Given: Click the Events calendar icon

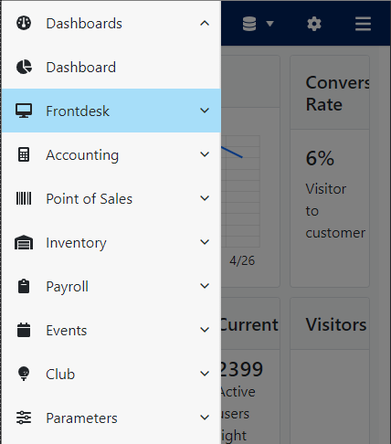Looking at the screenshot, I should coord(24,330).
